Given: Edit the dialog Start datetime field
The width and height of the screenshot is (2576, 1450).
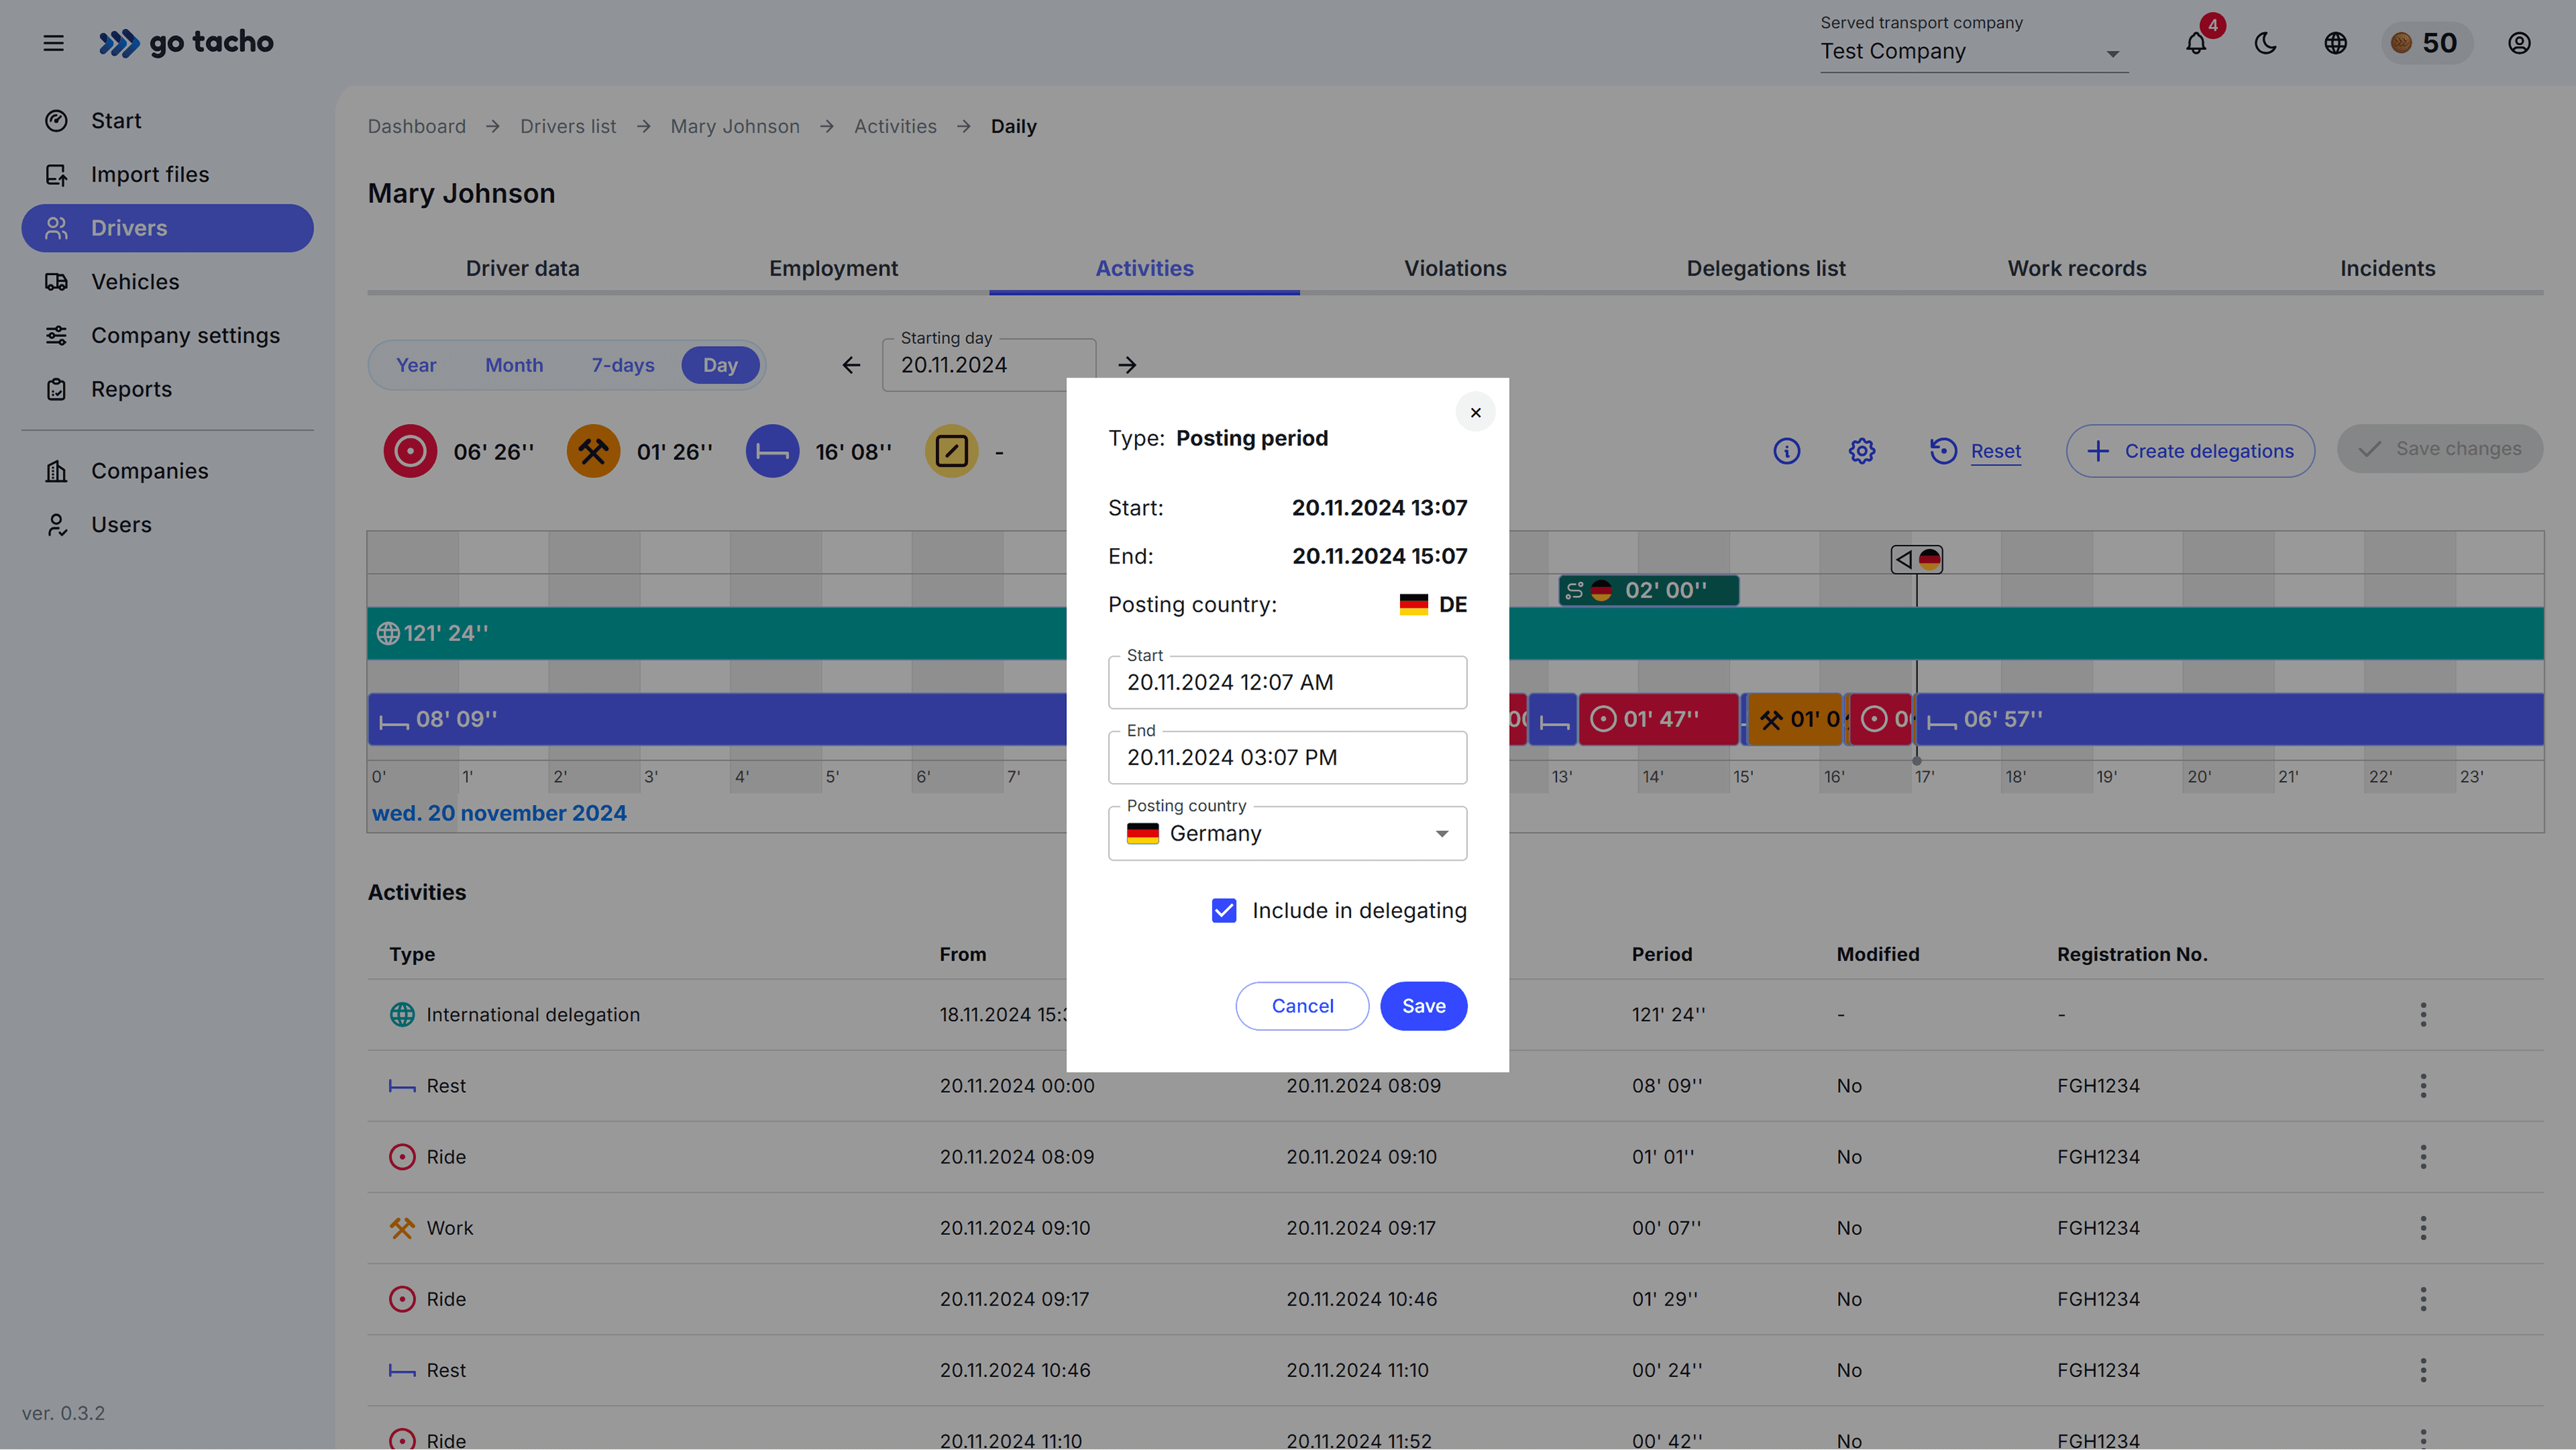Looking at the screenshot, I should [x=1287, y=682].
